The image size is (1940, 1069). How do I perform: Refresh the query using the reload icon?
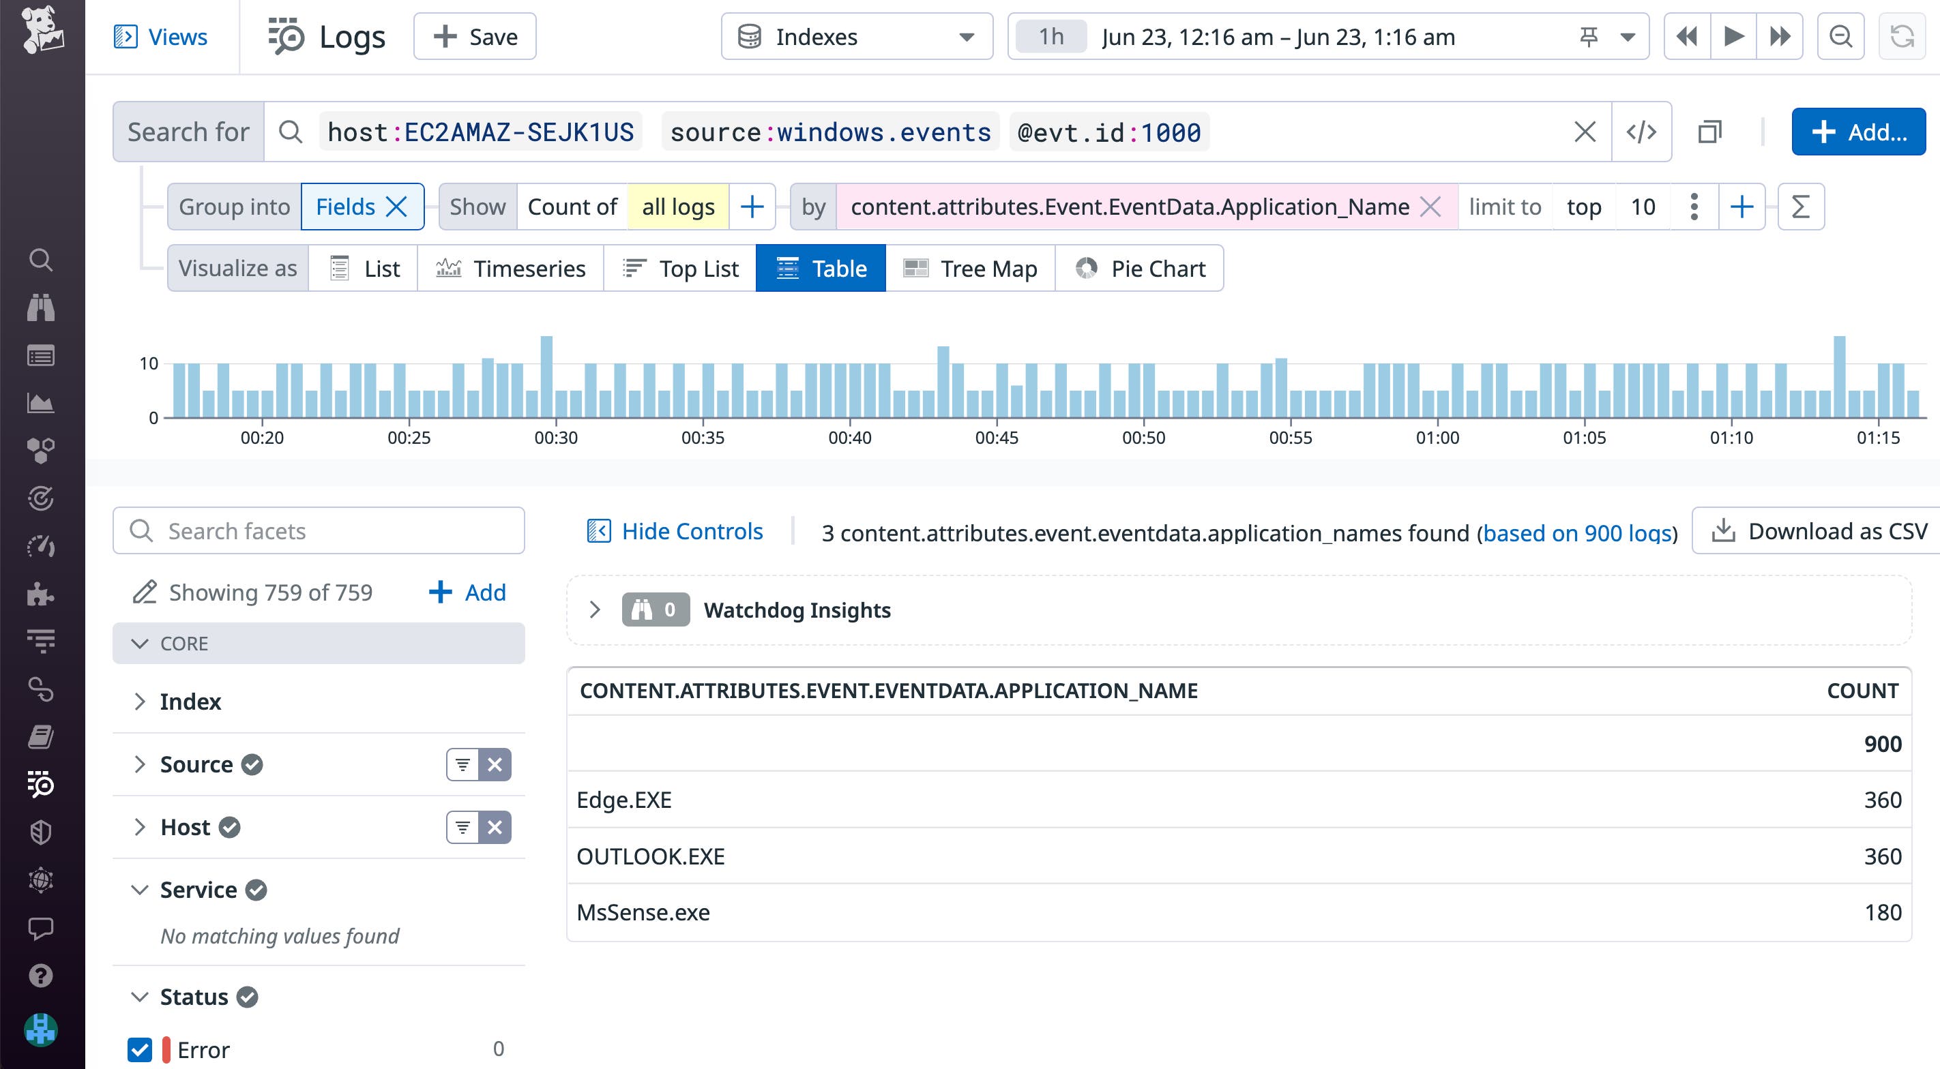click(x=1903, y=35)
